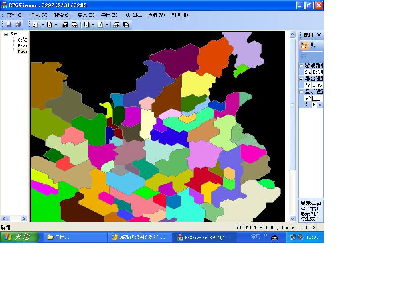Click the keyboard language bar icon
This screenshot has height=304, width=405.
(x=274, y=238)
